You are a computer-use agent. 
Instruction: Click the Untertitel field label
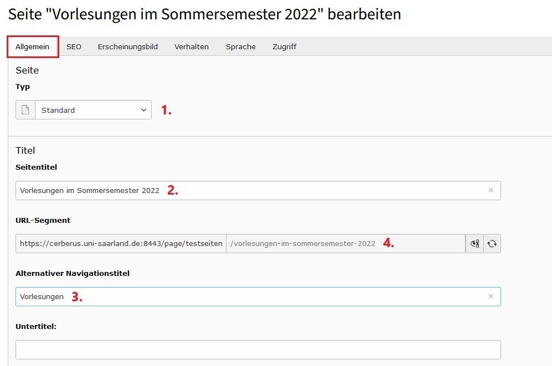[x=36, y=326]
